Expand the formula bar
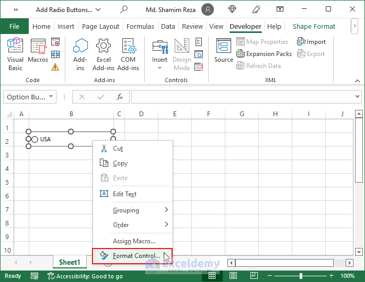Image resolution: width=365 pixels, height=282 pixels. [357, 96]
